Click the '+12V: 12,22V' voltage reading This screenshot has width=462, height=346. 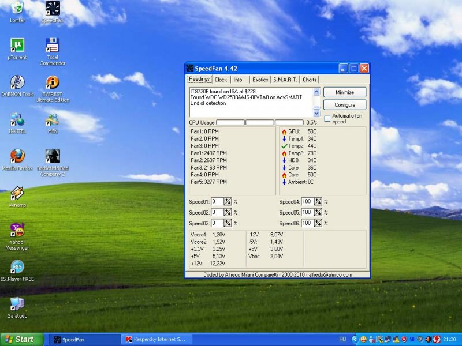coord(208,264)
